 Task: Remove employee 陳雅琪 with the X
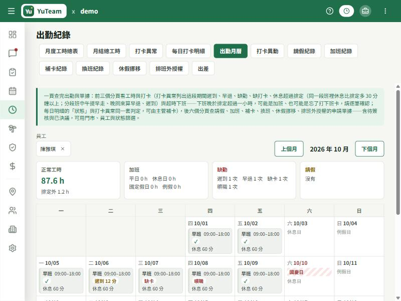(x=63, y=148)
